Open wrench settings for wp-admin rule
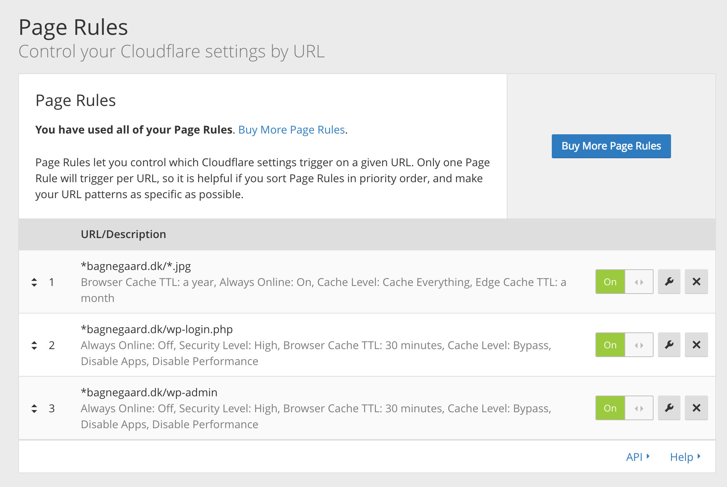Image resolution: width=727 pixels, height=487 pixels. point(669,408)
